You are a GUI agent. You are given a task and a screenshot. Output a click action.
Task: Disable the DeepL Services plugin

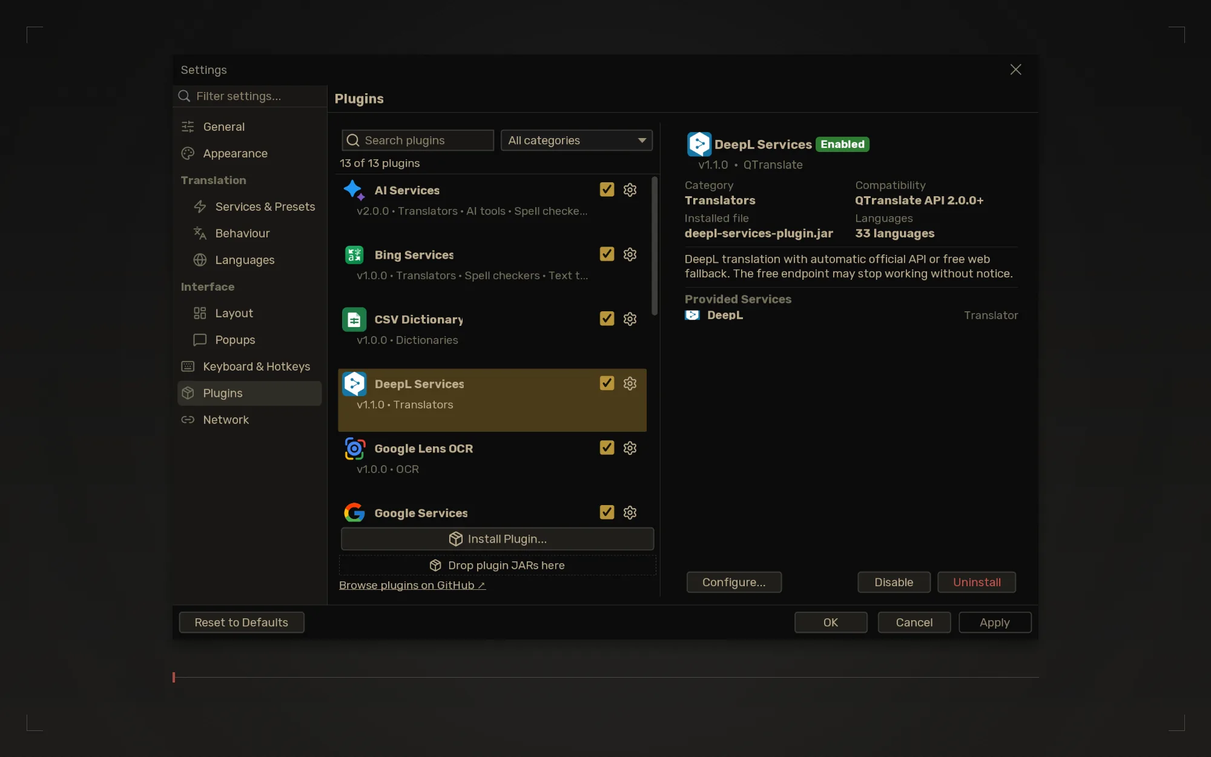(894, 582)
